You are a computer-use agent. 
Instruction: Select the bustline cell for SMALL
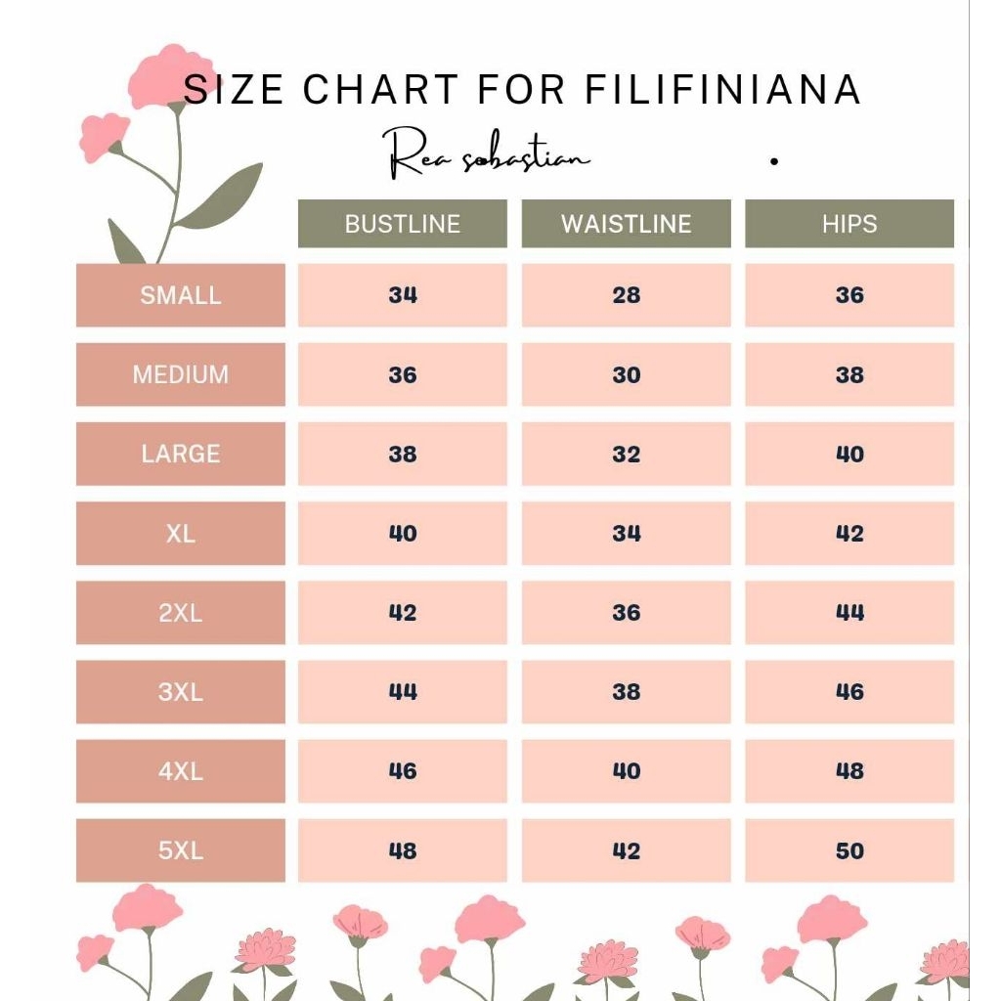402,295
